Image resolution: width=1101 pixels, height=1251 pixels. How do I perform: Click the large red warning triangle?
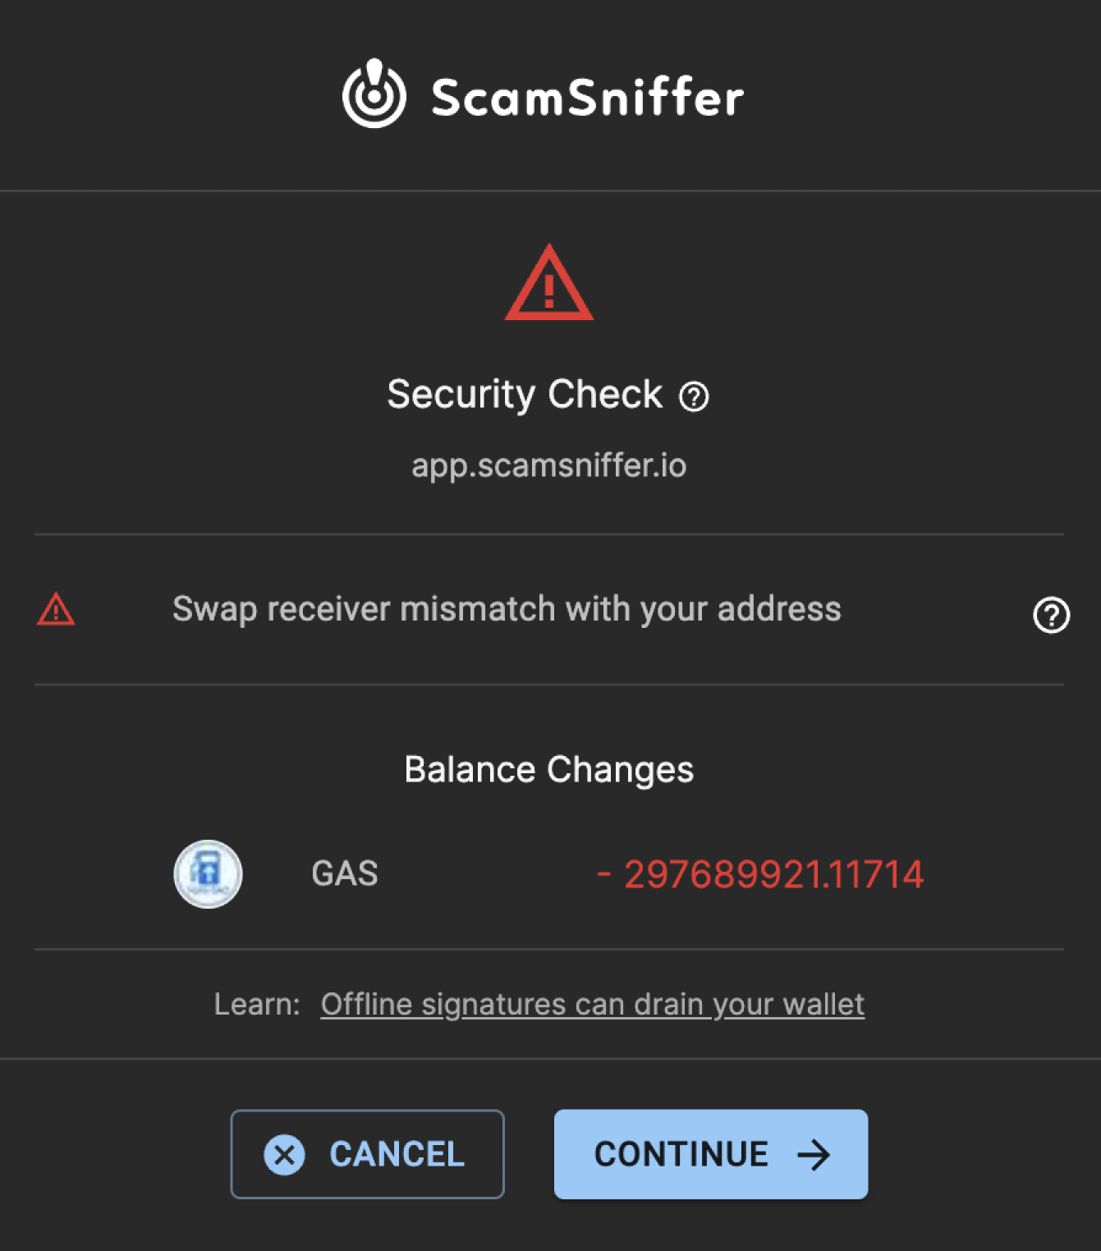coord(548,282)
